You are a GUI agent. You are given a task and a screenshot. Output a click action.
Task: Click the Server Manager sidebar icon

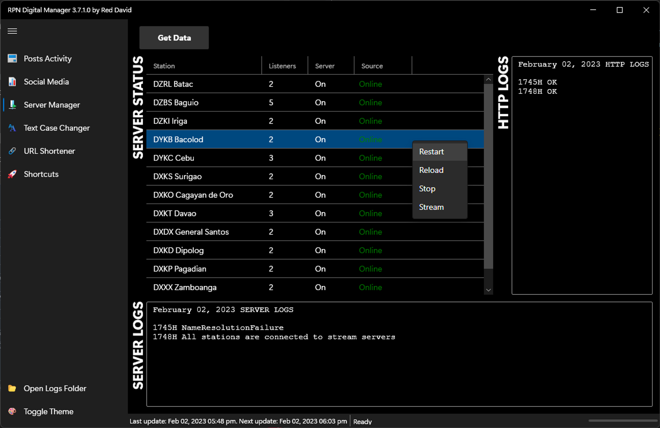[x=12, y=105]
